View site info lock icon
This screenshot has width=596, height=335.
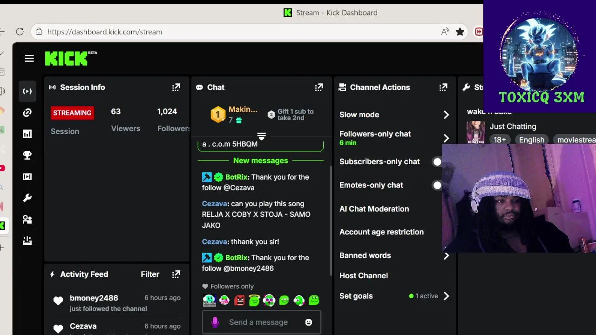click(x=39, y=32)
